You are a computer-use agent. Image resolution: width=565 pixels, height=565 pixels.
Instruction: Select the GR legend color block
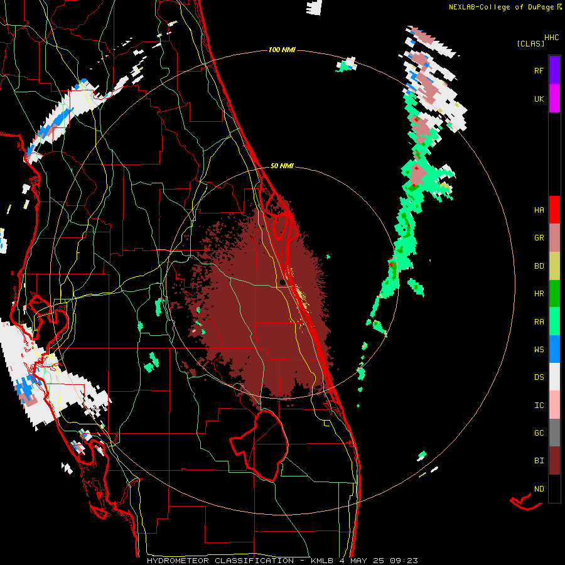[554, 237]
